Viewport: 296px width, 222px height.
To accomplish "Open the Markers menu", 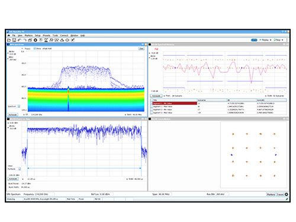I will tap(28, 36).
